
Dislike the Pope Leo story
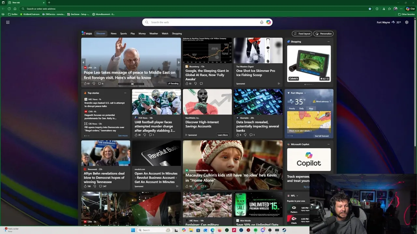[94, 84]
